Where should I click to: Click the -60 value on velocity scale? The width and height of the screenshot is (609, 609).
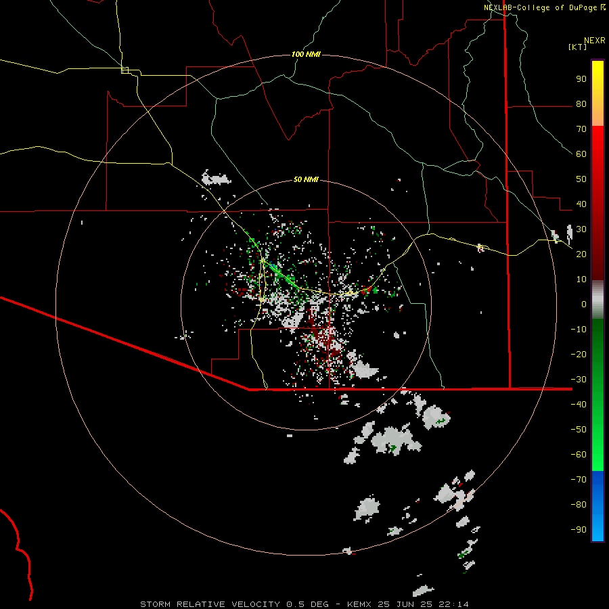pos(579,455)
